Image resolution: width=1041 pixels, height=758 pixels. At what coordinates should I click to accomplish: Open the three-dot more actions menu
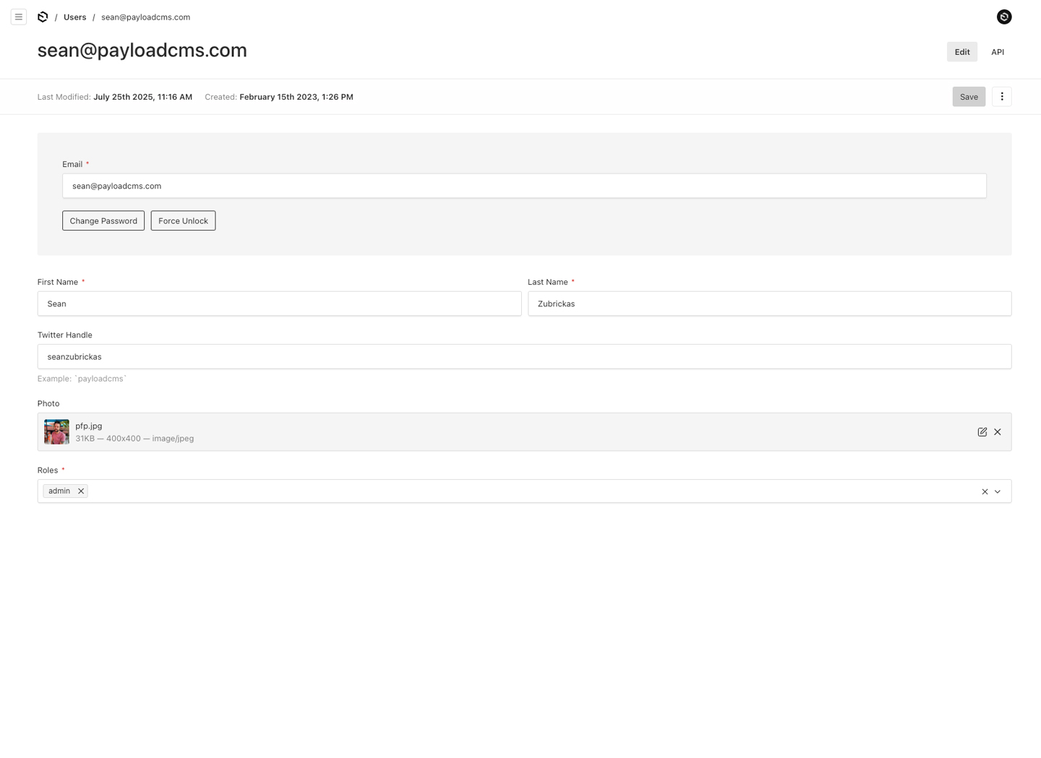pyautogui.click(x=1001, y=97)
